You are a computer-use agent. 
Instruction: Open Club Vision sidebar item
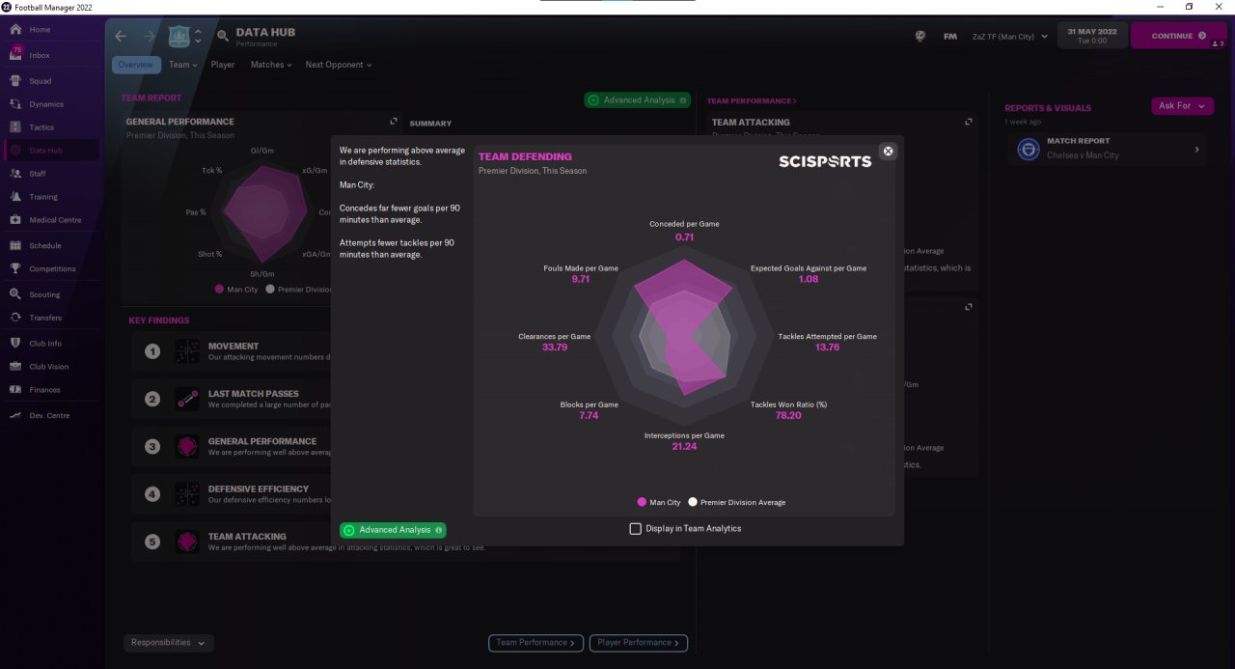point(48,367)
